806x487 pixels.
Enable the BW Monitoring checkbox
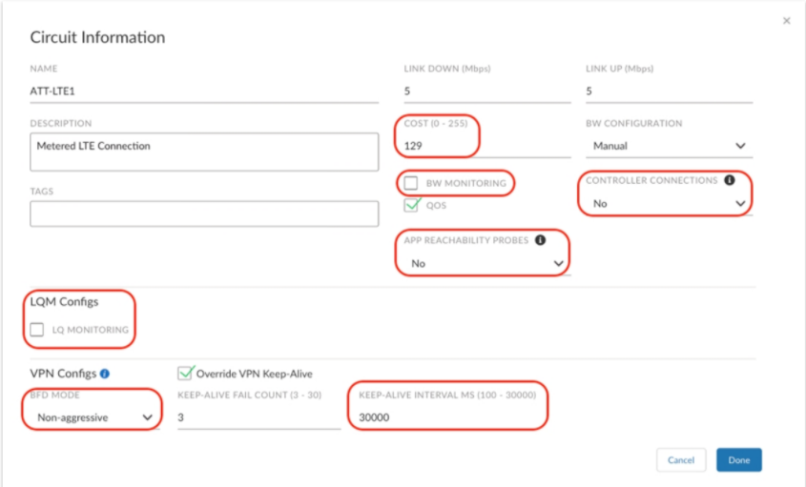click(411, 183)
